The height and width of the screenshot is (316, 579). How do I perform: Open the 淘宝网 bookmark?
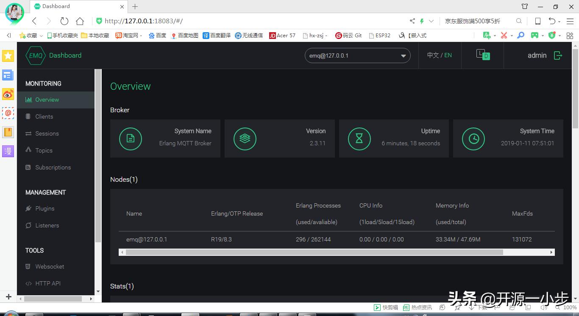pyautogui.click(x=128, y=36)
